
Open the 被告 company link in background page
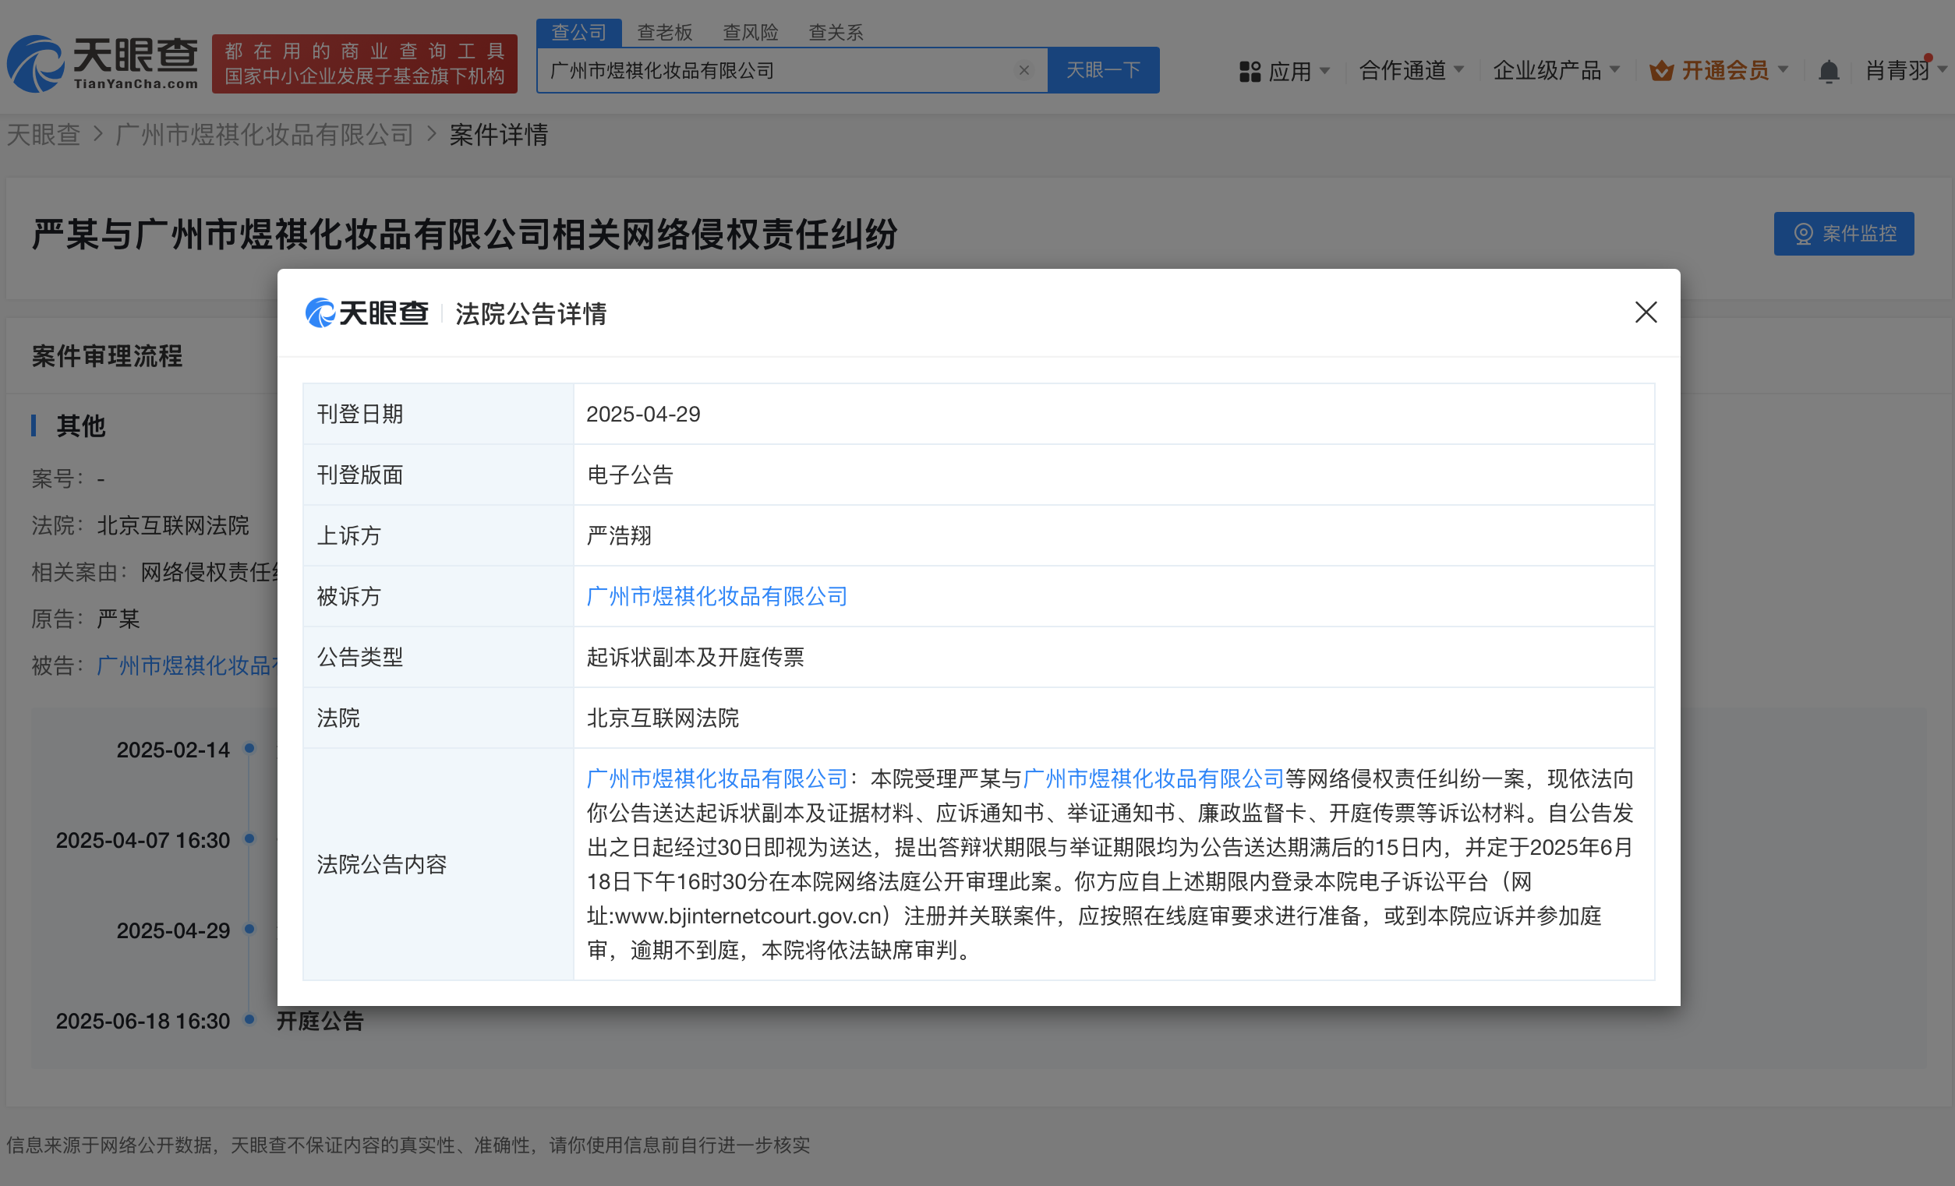186,665
